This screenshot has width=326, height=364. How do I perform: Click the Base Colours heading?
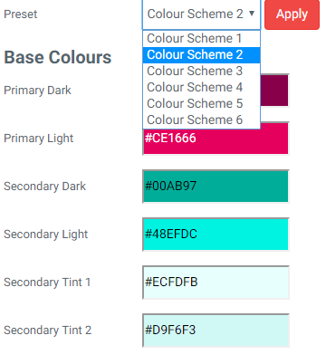(x=58, y=57)
